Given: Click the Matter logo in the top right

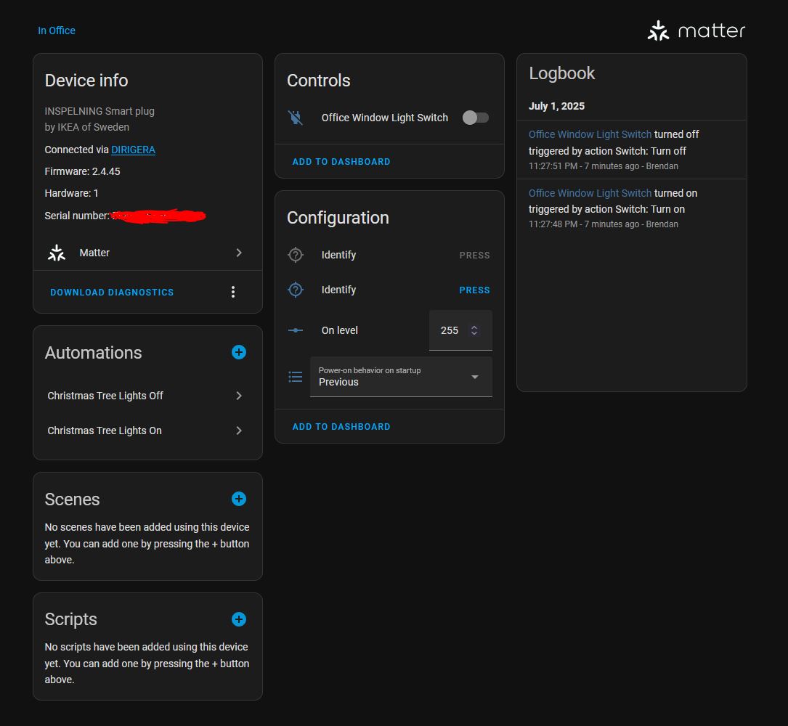Looking at the screenshot, I should coord(695,30).
